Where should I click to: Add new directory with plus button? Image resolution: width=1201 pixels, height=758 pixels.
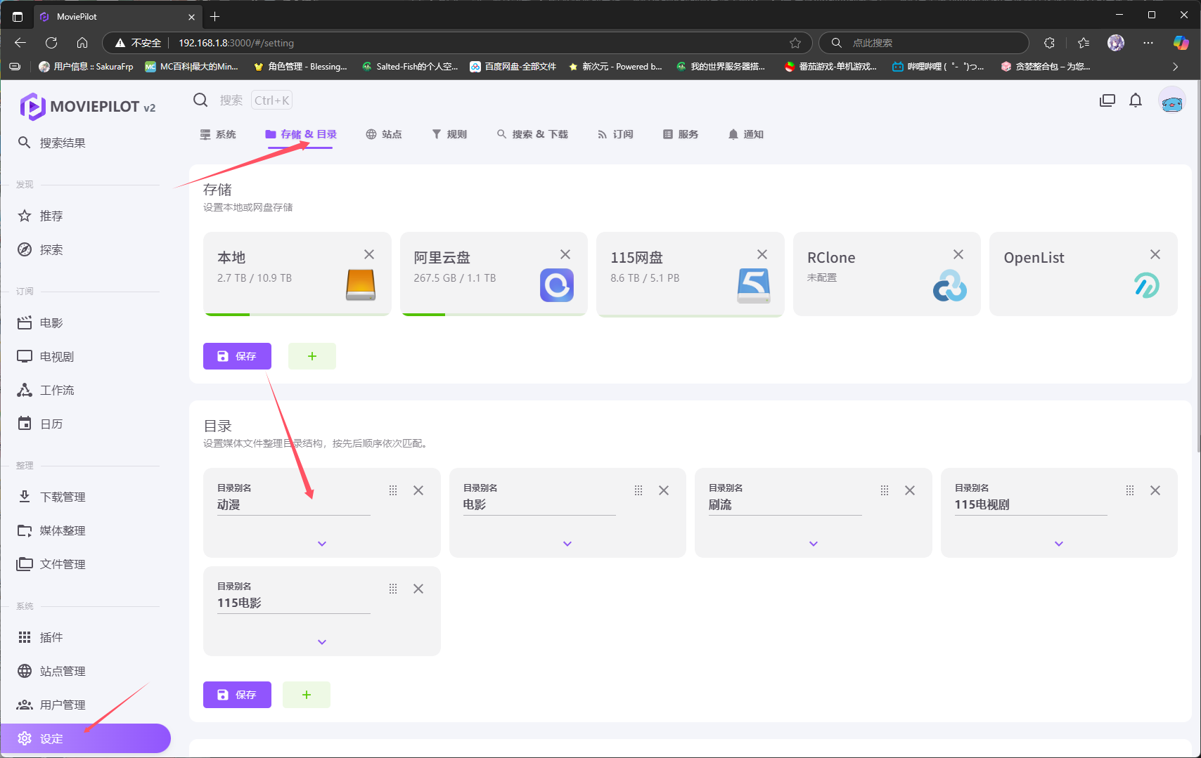pyautogui.click(x=306, y=695)
